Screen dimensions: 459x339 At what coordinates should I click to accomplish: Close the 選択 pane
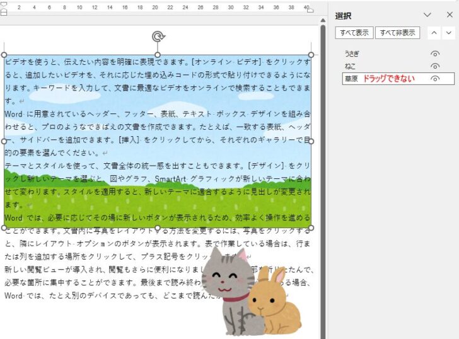click(450, 15)
